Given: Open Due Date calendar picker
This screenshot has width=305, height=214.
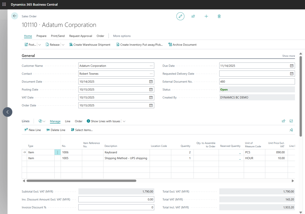Looking at the screenshot, I should coord(292,66).
